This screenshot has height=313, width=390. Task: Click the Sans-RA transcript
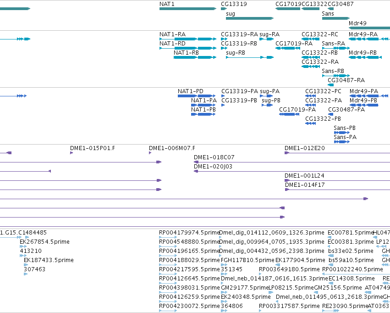click(x=336, y=48)
